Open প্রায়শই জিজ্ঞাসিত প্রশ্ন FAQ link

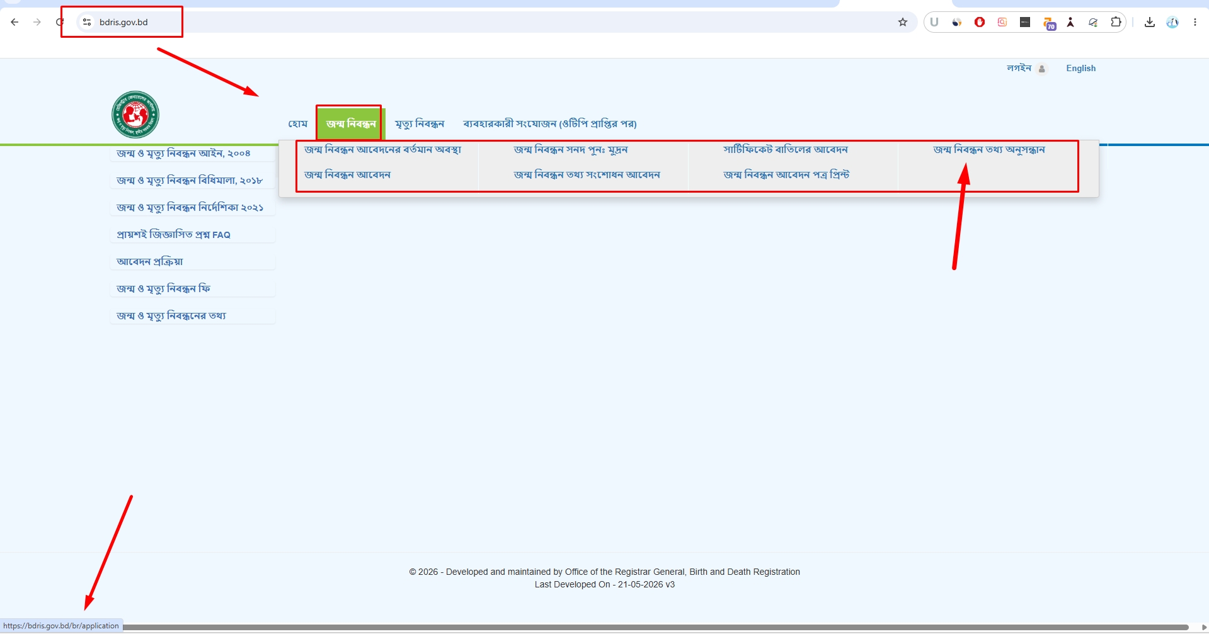click(x=173, y=234)
